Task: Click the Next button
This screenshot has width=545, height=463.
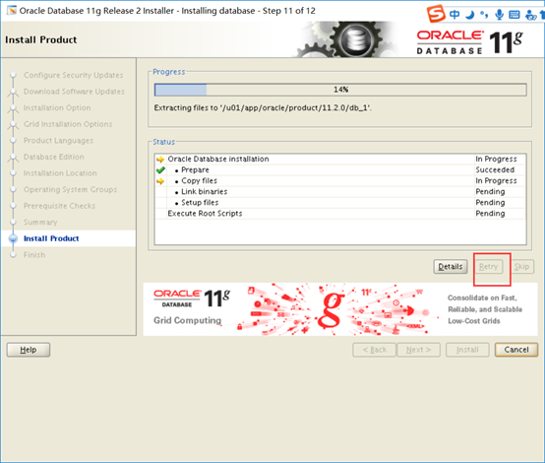Action: (419, 350)
